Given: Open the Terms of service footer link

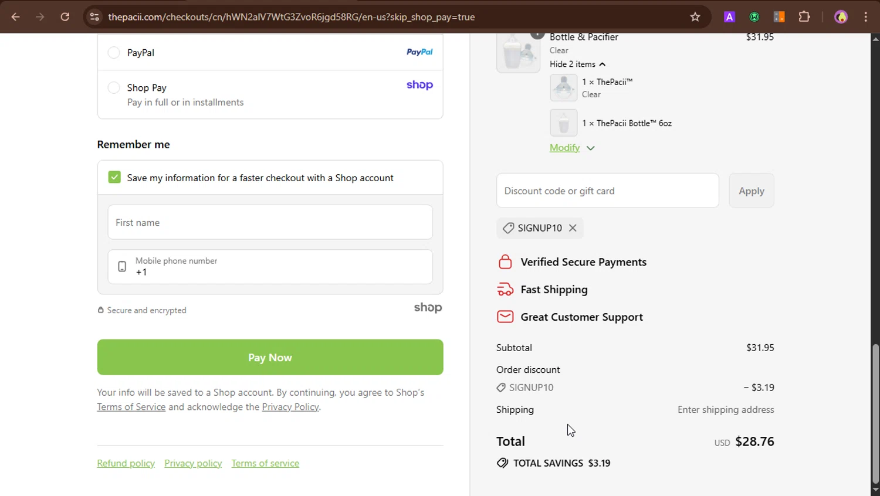Looking at the screenshot, I should pos(265,463).
